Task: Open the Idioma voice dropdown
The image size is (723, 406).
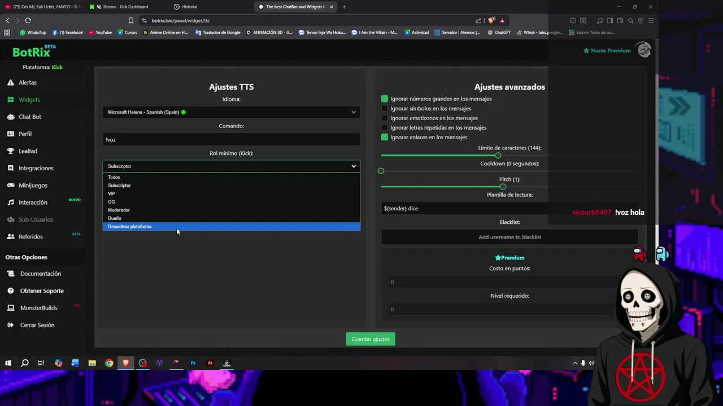Action: (x=231, y=112)
